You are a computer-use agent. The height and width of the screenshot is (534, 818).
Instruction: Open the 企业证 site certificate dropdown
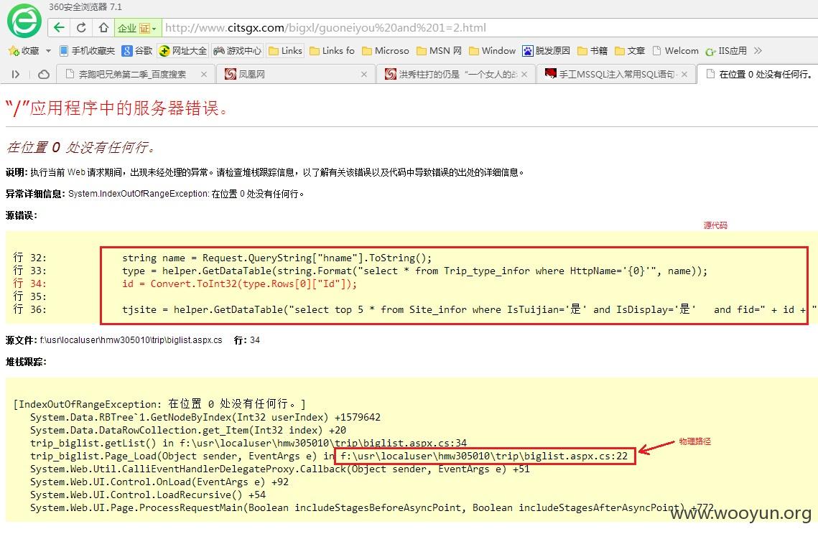pyautogui.click(x=137, y=28)
